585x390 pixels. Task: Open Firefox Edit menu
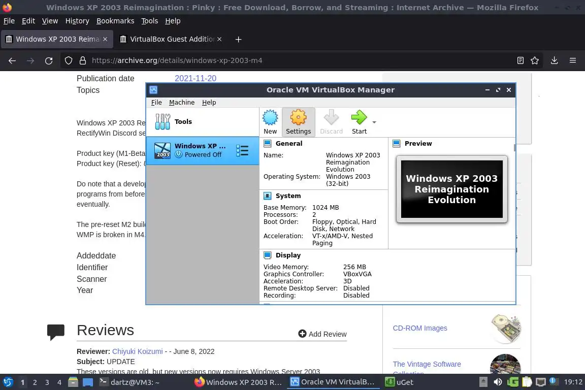[x=28, y=21]
